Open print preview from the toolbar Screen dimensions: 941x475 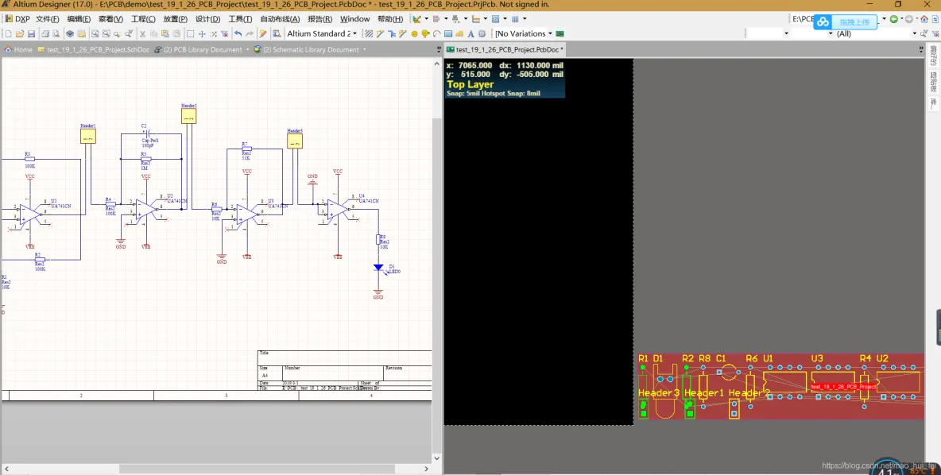(x=56, y=33)
